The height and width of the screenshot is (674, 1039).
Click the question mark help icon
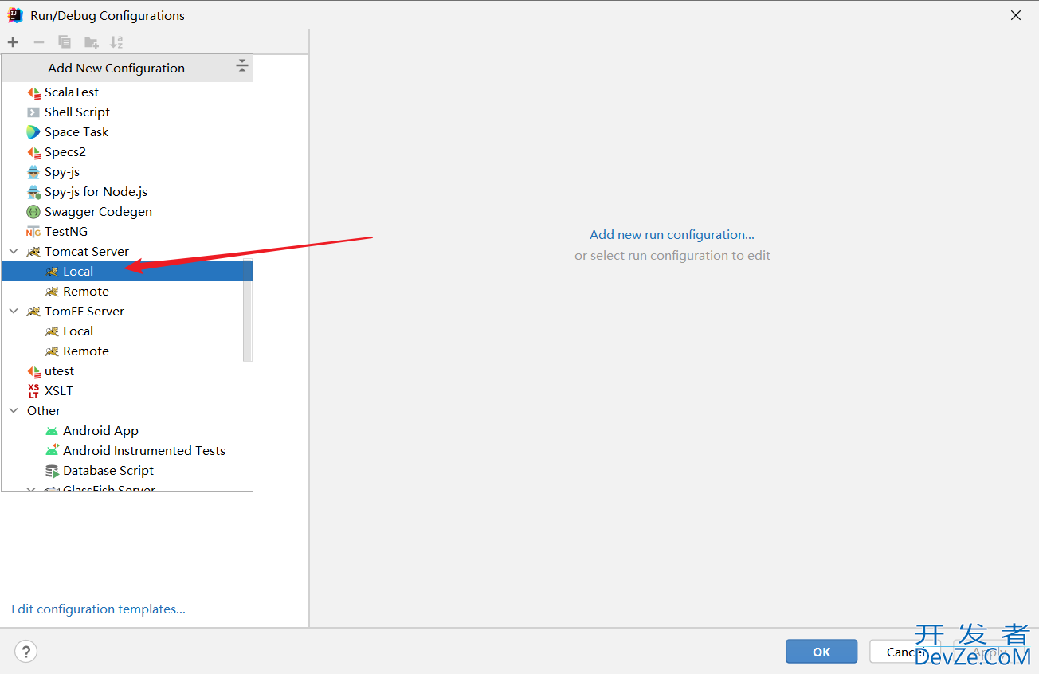click(x=25, y=652)
